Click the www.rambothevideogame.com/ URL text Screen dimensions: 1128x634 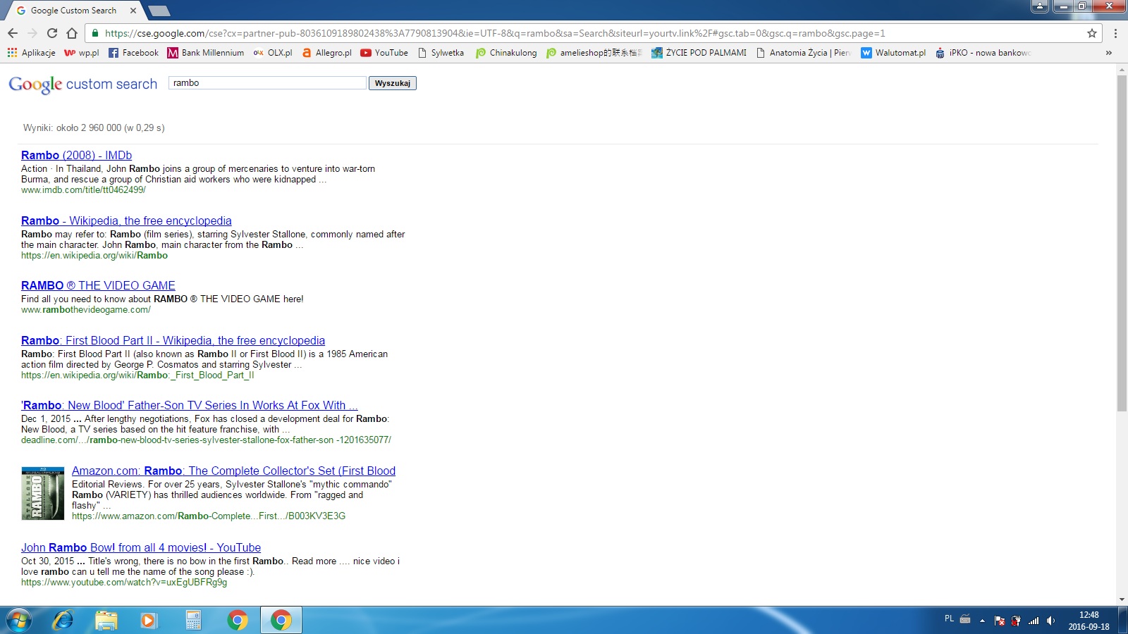coord(86,309)
